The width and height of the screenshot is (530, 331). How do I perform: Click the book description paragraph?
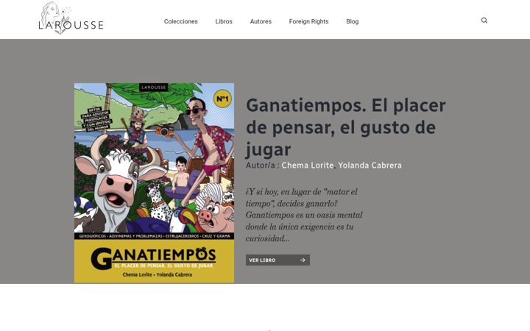(x=304, y=215)
